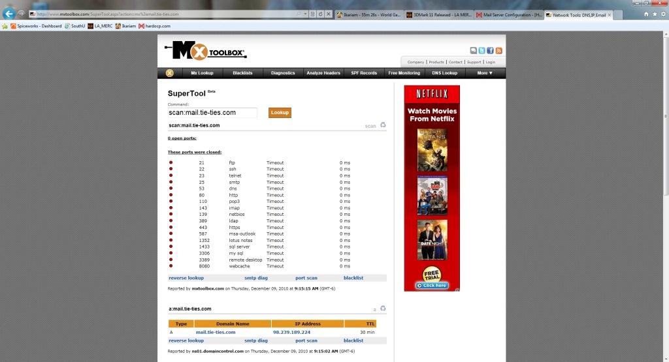The width and height of the screenshot is (669, 362).
Task: Click the round X icon in the navigation bar
Action: pos(170,73)
